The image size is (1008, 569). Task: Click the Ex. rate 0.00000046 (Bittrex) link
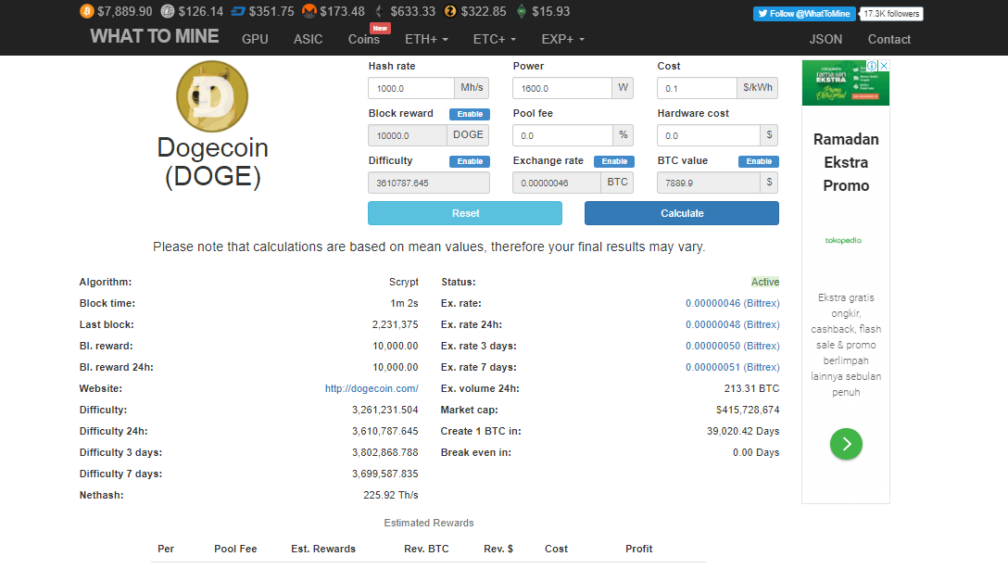(x=732, y=303)
